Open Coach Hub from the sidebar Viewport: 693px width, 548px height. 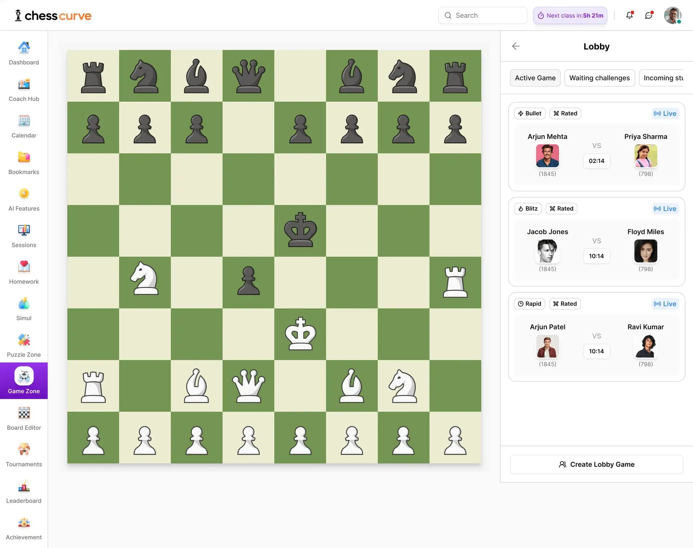point(24,90)
